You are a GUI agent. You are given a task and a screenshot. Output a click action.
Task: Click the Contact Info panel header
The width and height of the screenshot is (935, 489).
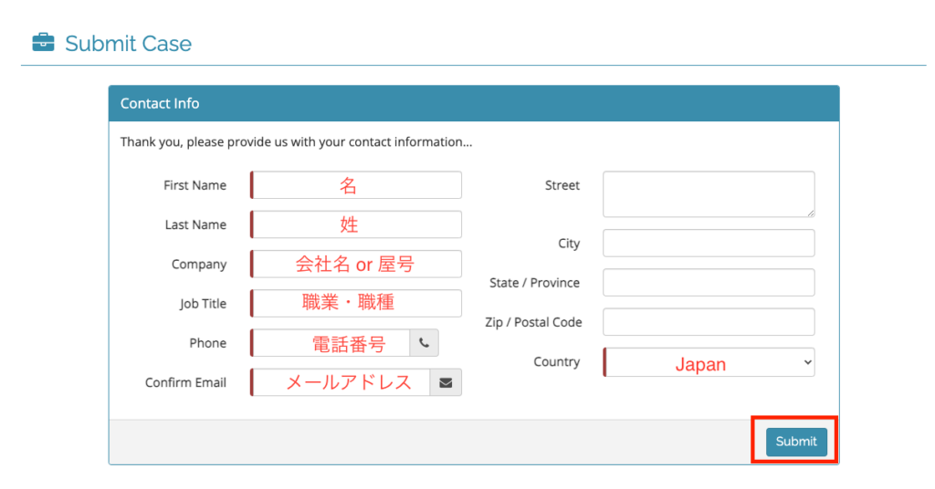[473, 103]
